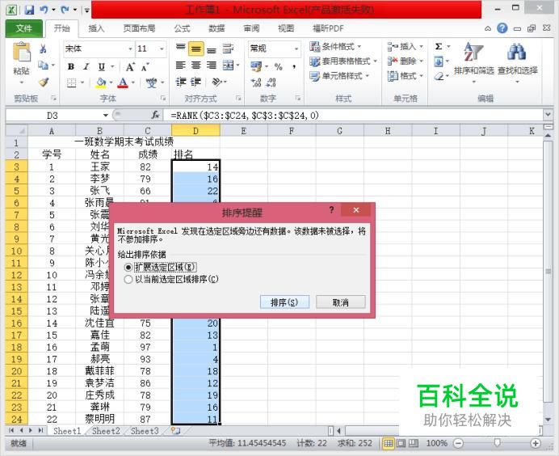The height and width of the screenshot is (456, 559).
Task: Decrease font size with small A icon
Action: click(x=145, y=67)
